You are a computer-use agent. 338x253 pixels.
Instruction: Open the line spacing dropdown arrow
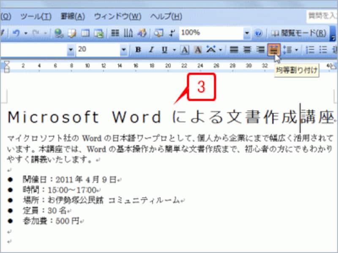297,50
